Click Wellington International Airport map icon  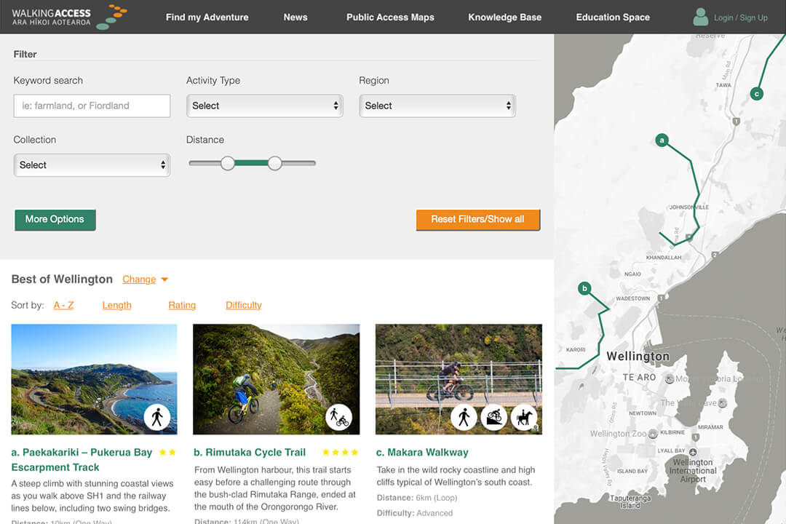[693, 452]
